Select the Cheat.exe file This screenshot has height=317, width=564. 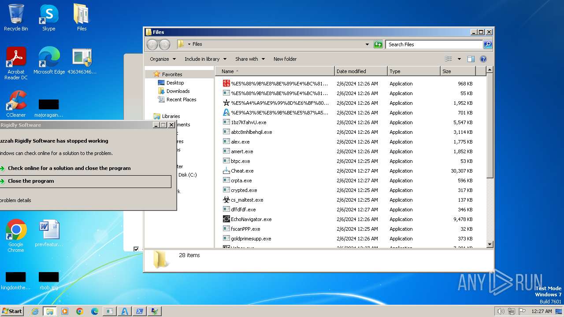tap(242, 171)
